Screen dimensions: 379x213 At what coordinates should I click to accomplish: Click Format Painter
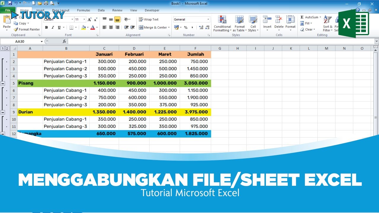pyautogui.click(x=27, y=30)
